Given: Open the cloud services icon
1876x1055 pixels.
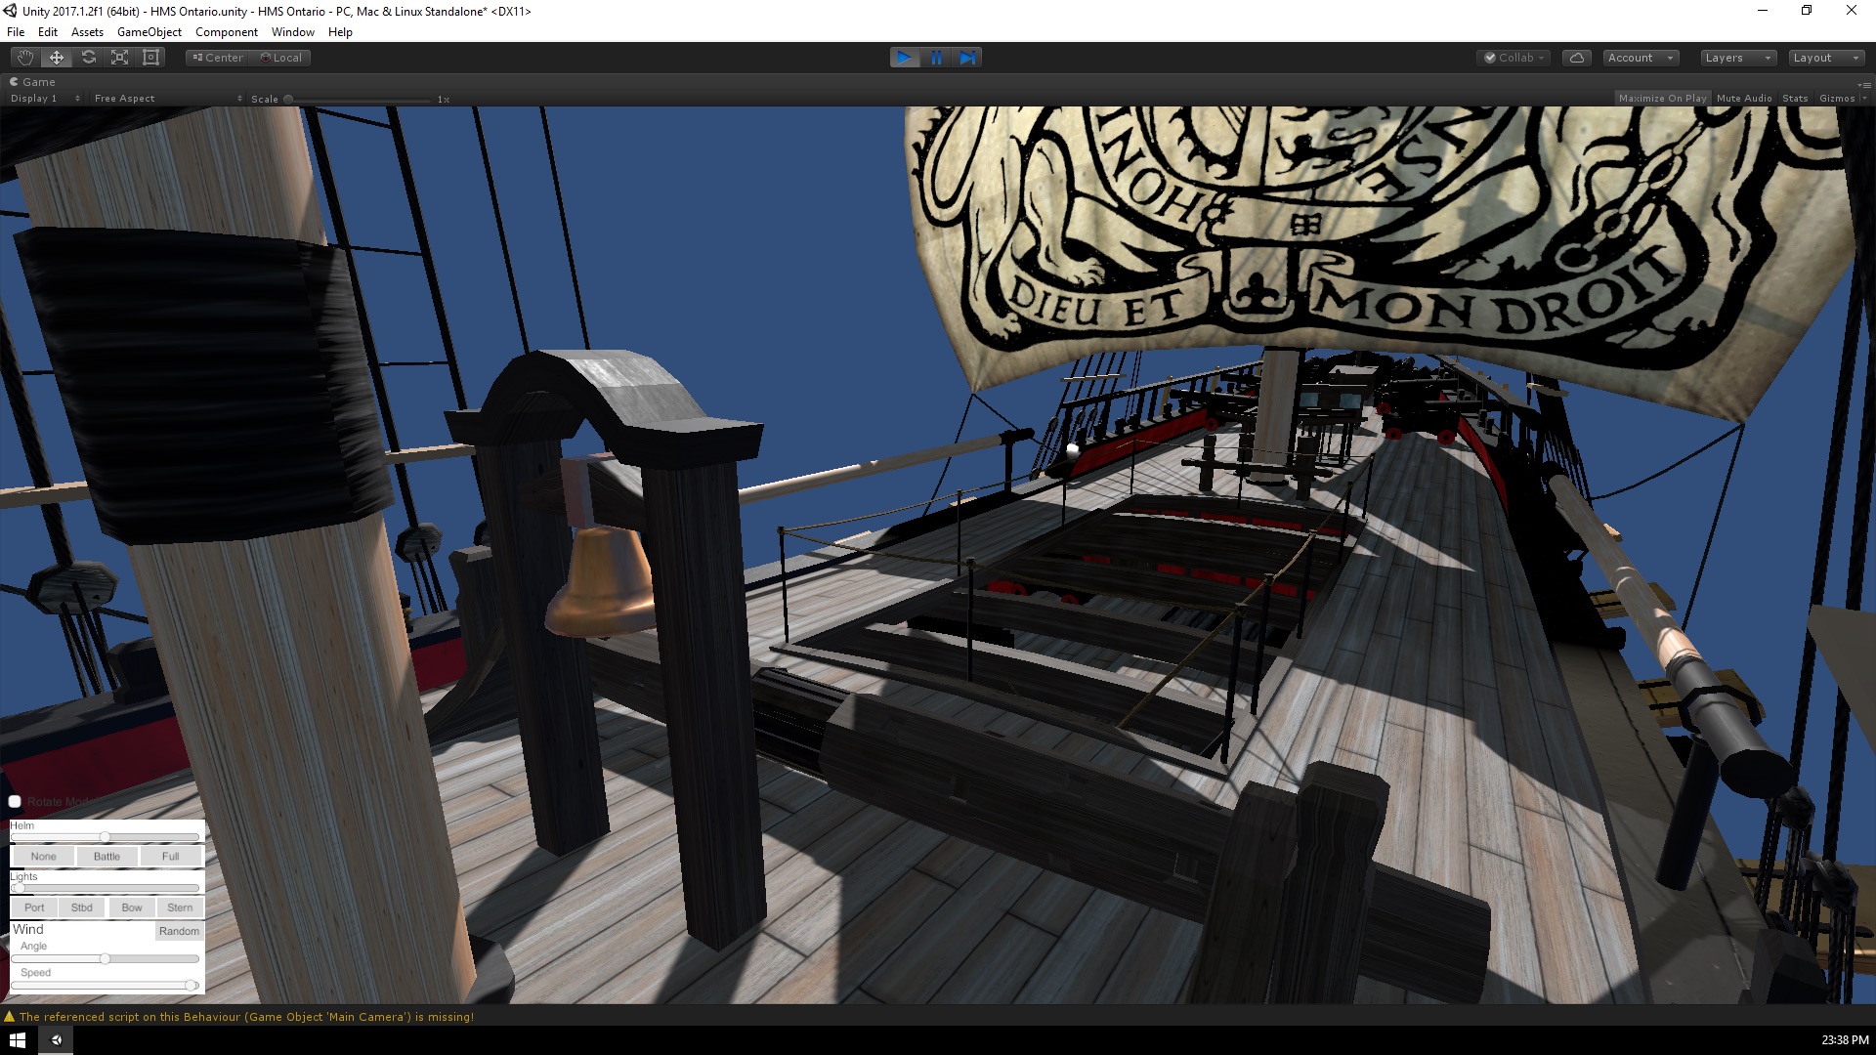Looking at the screenshot, I should [x=1576, y=58].
